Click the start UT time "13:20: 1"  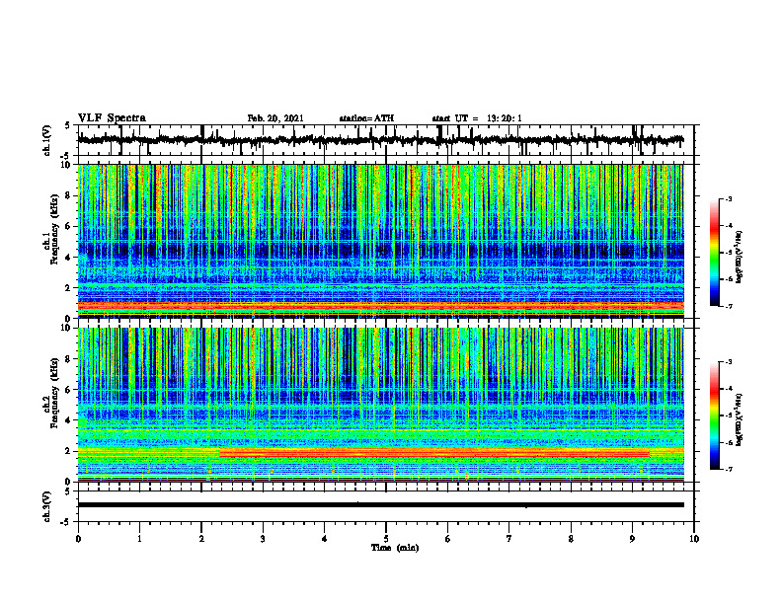coord(505,118)
